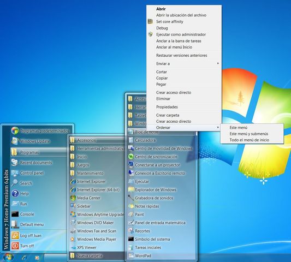
Task: Choose Anclar a la barra de tareas
Action: click(x=184, y=41)
